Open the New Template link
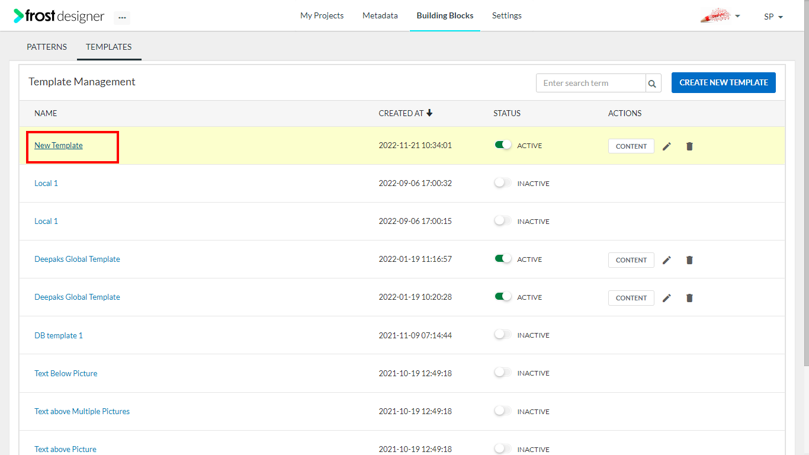 point(59,145)
